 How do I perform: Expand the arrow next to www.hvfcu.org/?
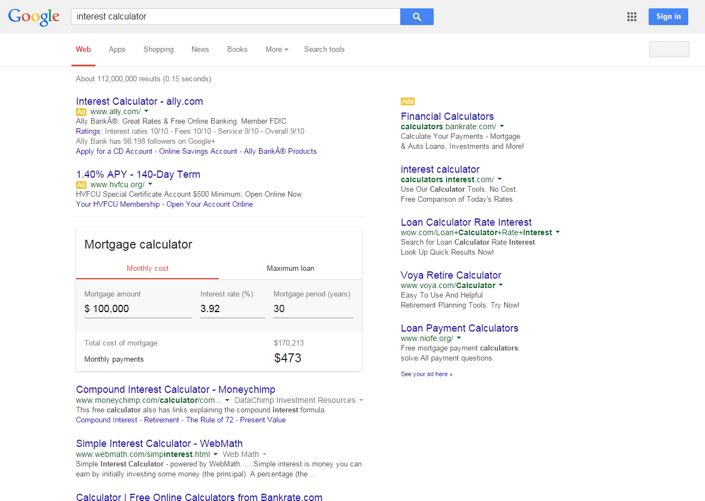(x=150, y=184)
